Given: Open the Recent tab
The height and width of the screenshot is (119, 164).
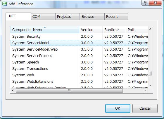Looking at the screenshot, I should click(x=116, y=17).
